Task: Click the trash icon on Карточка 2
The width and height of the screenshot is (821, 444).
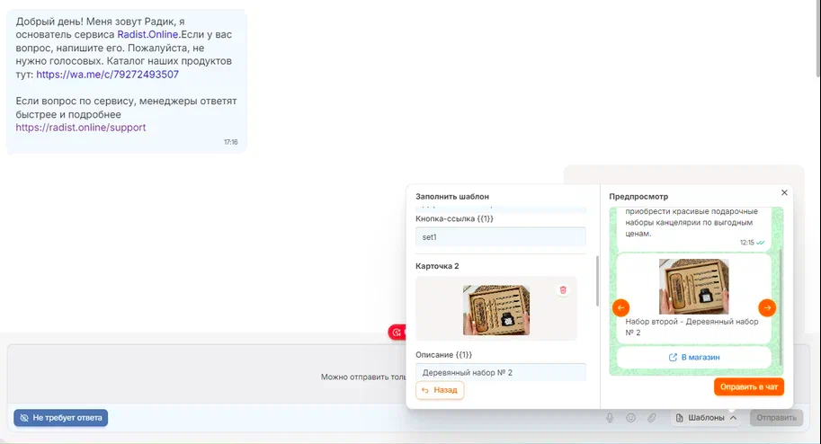Action: click(563, 290)
